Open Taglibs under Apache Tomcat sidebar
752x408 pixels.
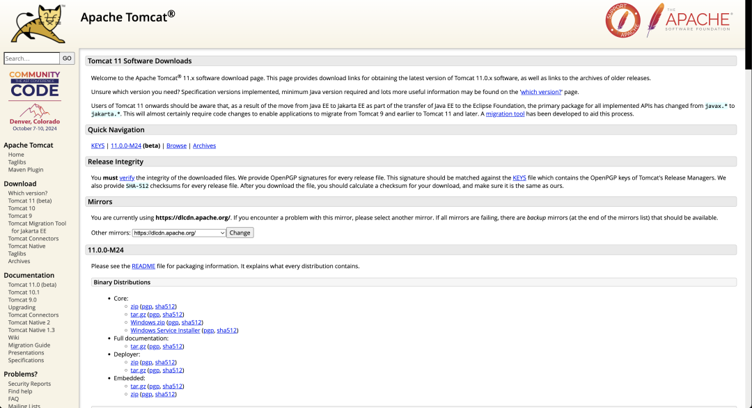coord(17,162)
